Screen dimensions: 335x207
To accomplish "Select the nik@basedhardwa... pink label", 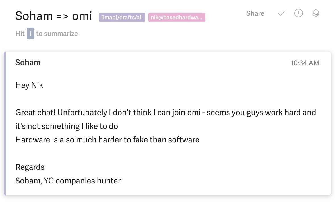I will tap(177, 17).
